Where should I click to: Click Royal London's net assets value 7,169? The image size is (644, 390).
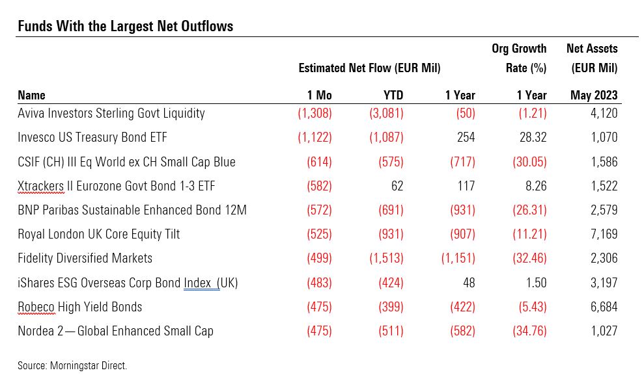604,234
